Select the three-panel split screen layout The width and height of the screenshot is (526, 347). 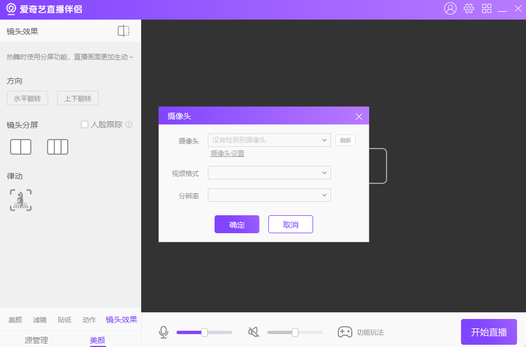pyautogui.click(x=57, y=146)
